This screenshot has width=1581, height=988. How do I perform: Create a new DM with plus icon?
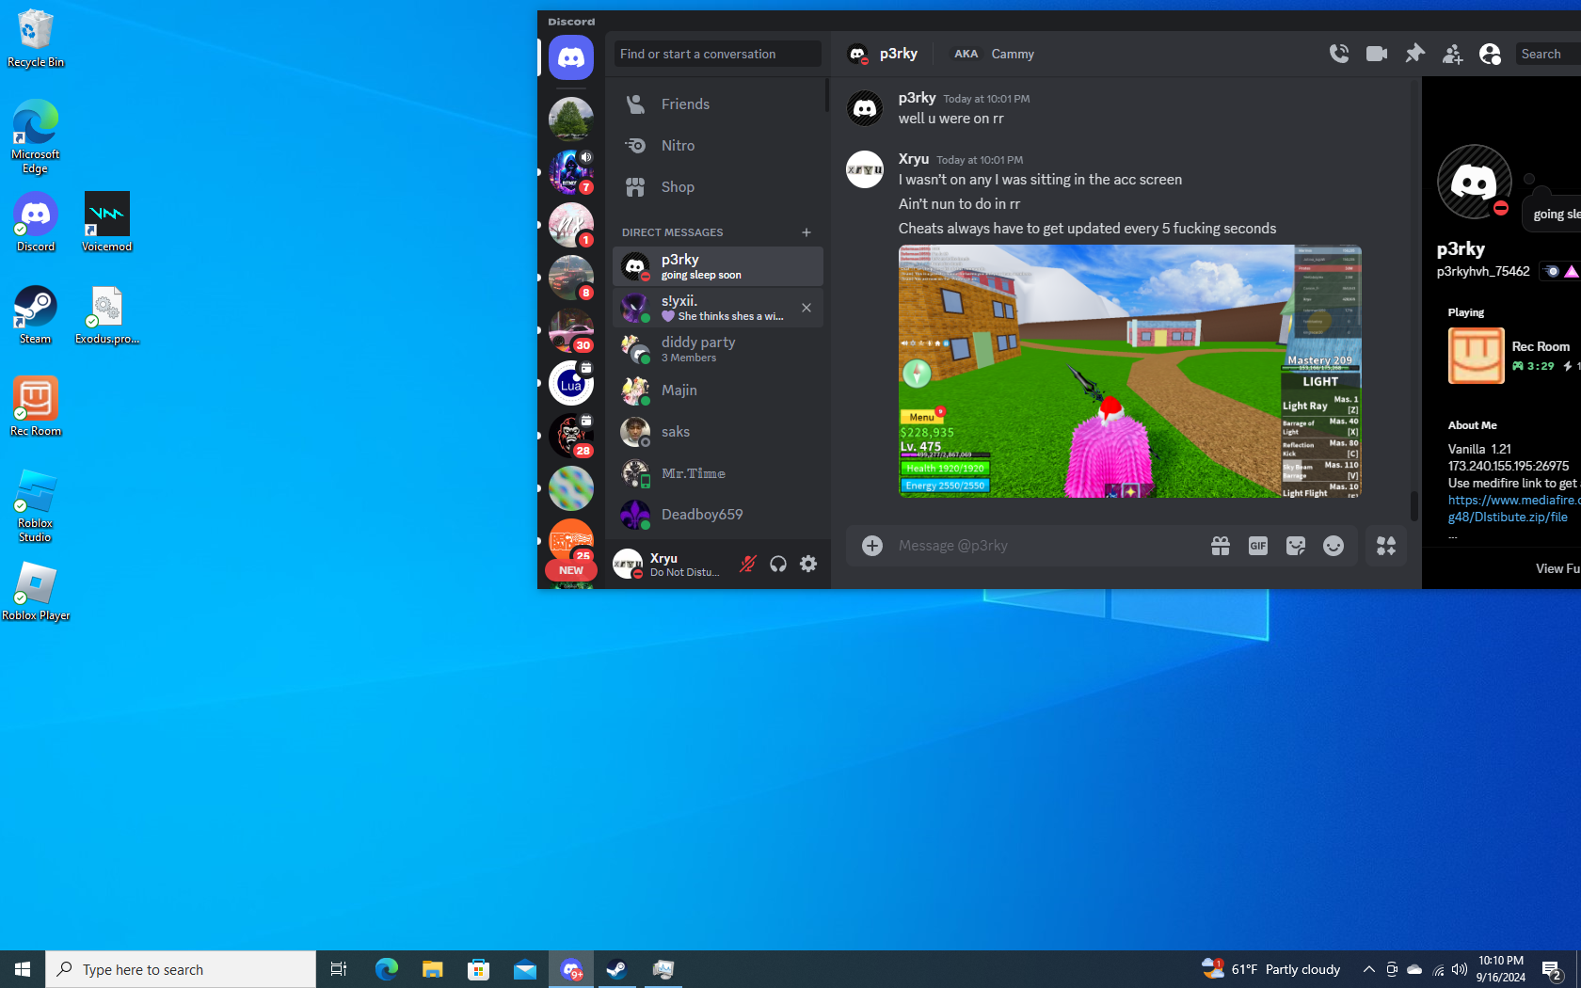806,232
